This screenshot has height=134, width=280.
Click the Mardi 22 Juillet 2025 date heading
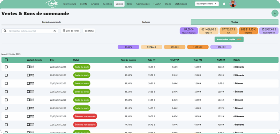tap(11, 54)
